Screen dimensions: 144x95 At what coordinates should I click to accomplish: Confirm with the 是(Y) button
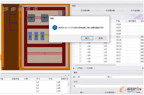coord(87,38)
